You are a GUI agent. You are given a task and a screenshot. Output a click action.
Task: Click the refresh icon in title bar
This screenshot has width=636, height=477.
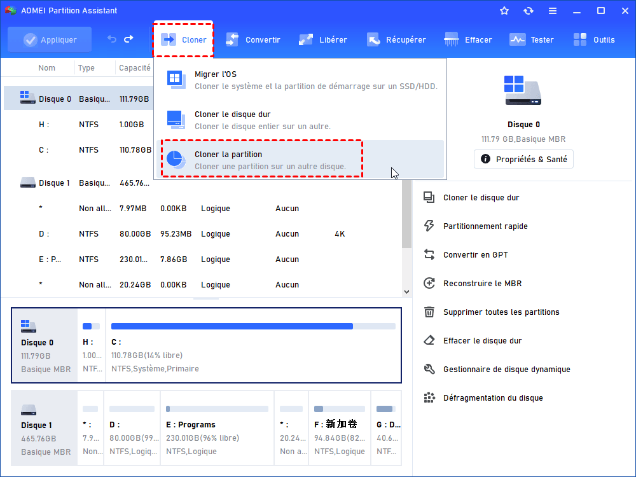(528, 11)
